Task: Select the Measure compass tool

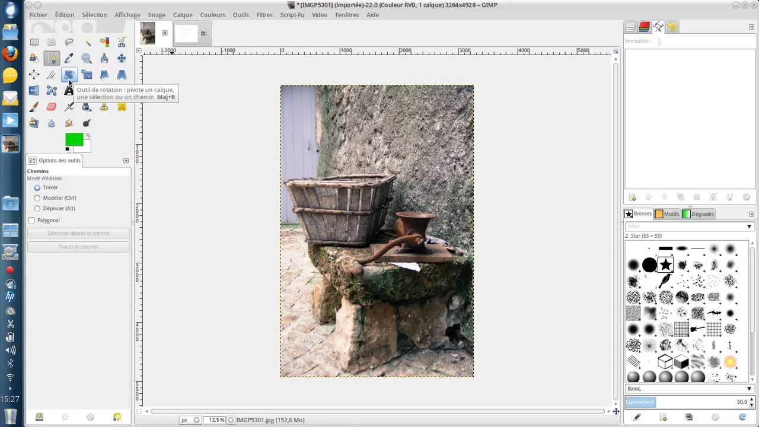Action: click(104, 58)
